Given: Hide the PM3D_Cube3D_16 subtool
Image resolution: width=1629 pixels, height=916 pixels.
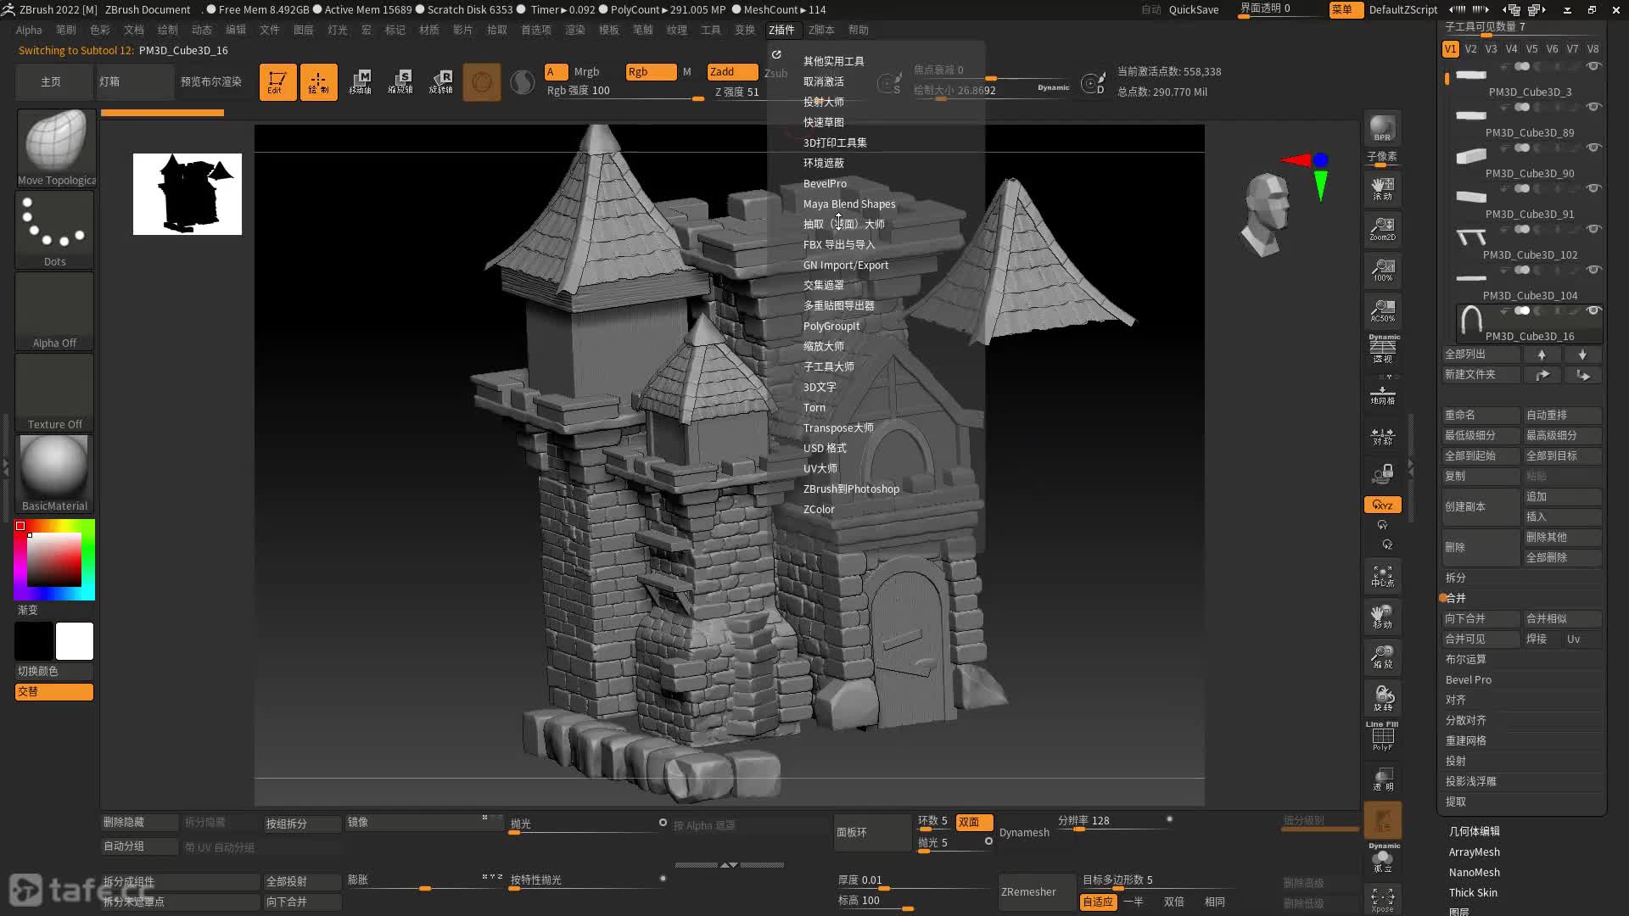Looking at the screenshot, I should click(x=1593, y=310).
